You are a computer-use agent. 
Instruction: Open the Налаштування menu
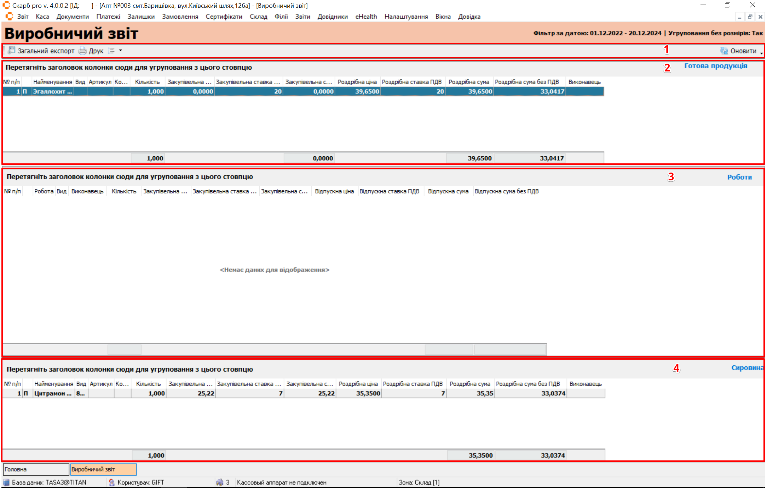[x=406, y=17]
